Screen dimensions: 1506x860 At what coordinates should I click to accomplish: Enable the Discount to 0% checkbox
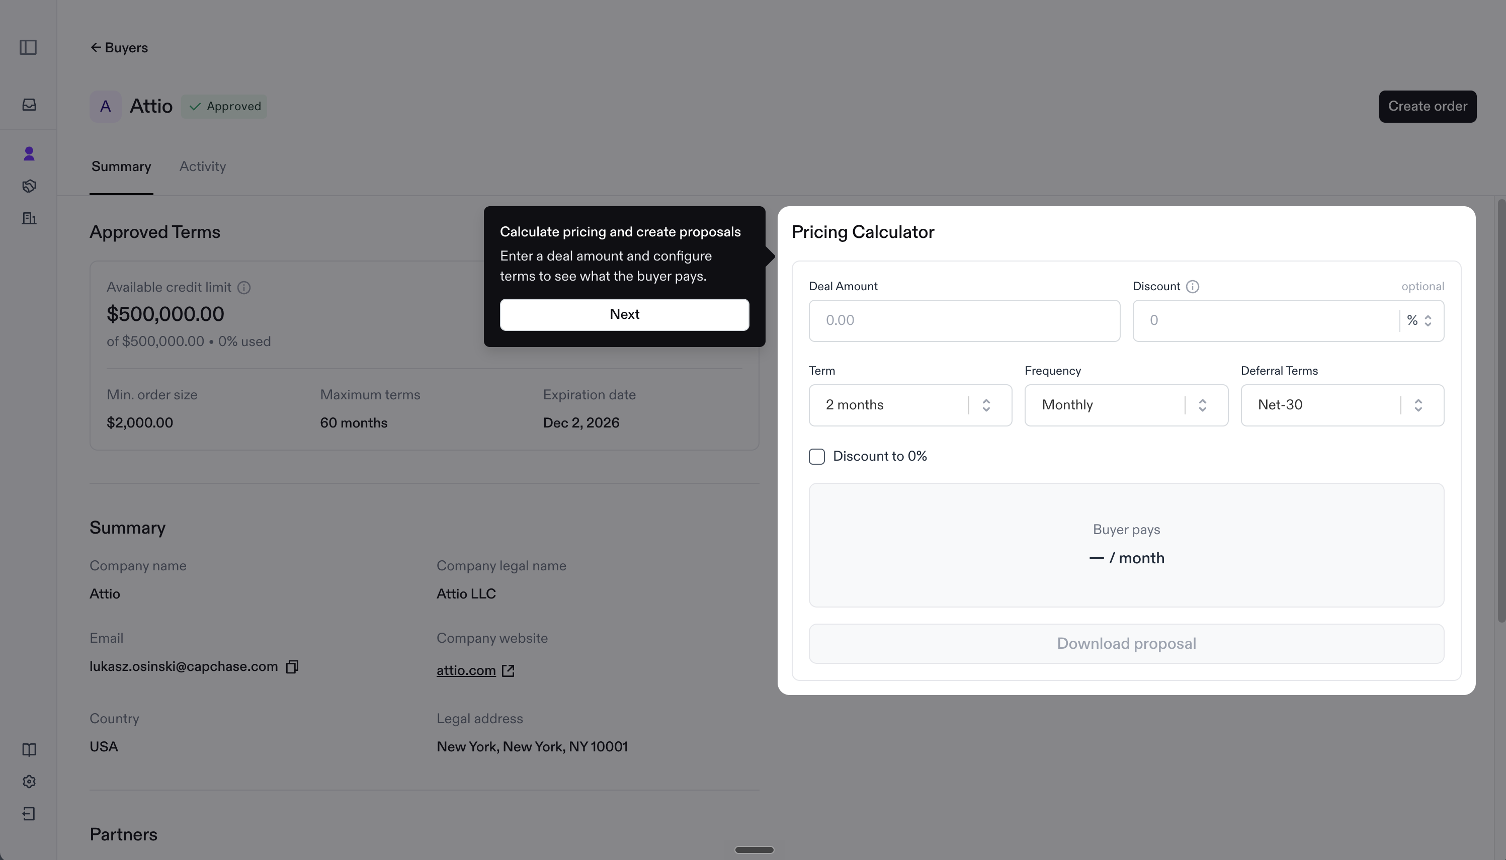[817, 457]
